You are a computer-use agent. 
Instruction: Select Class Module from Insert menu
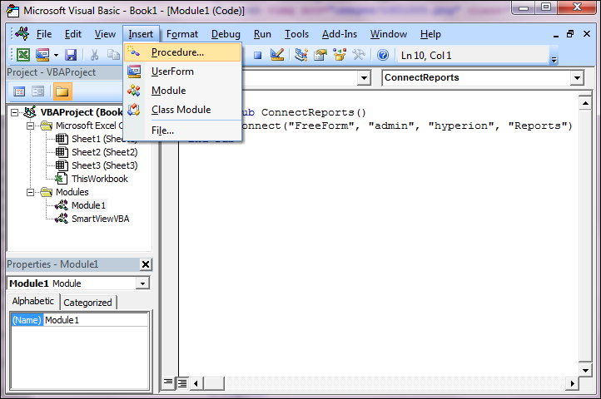tap(183, 110)
